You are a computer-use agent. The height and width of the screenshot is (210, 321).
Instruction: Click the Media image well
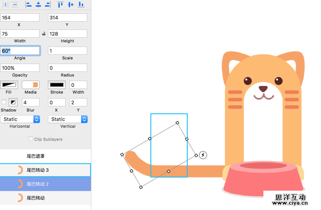pos(31,85)
